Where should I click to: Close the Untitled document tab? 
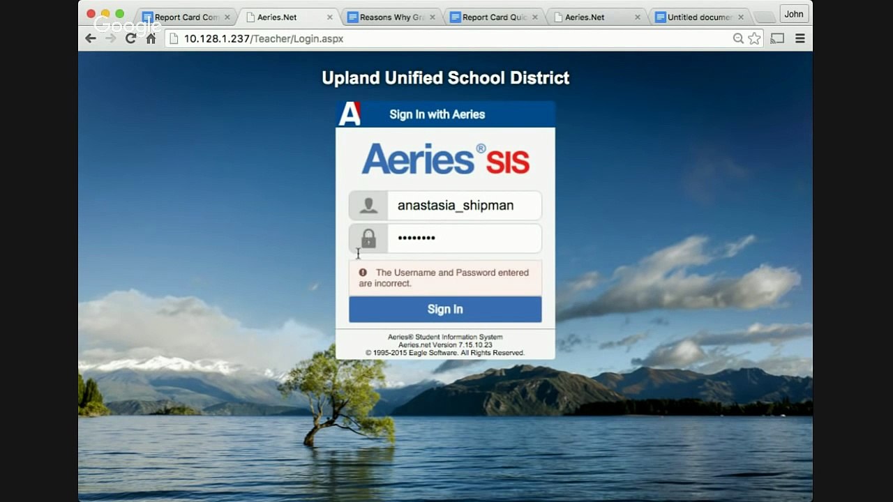click(741, 17)
